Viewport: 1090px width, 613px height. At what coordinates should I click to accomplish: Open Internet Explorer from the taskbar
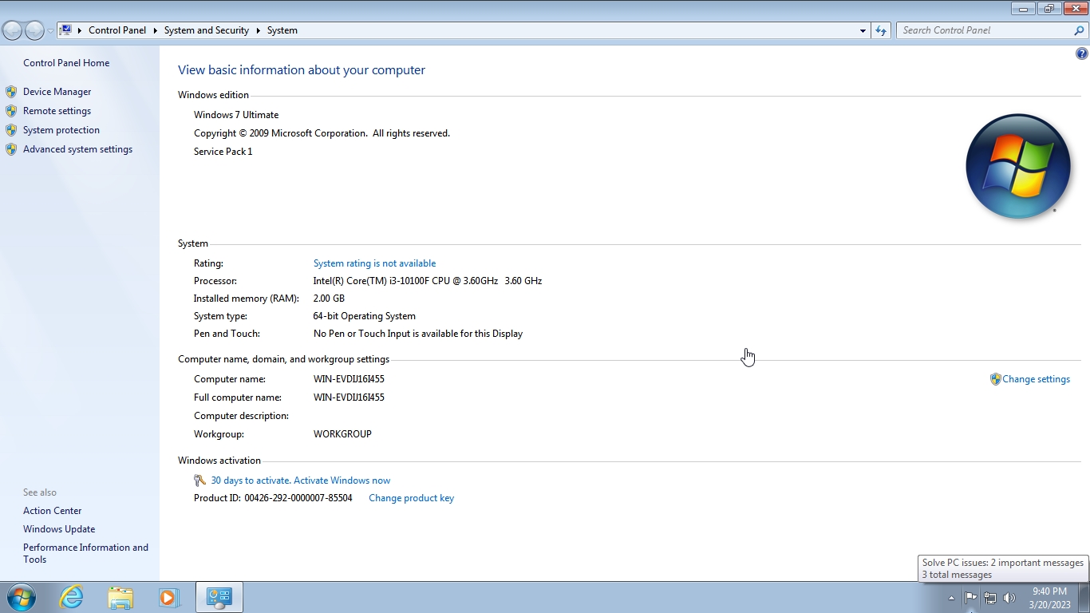(71, 596)
